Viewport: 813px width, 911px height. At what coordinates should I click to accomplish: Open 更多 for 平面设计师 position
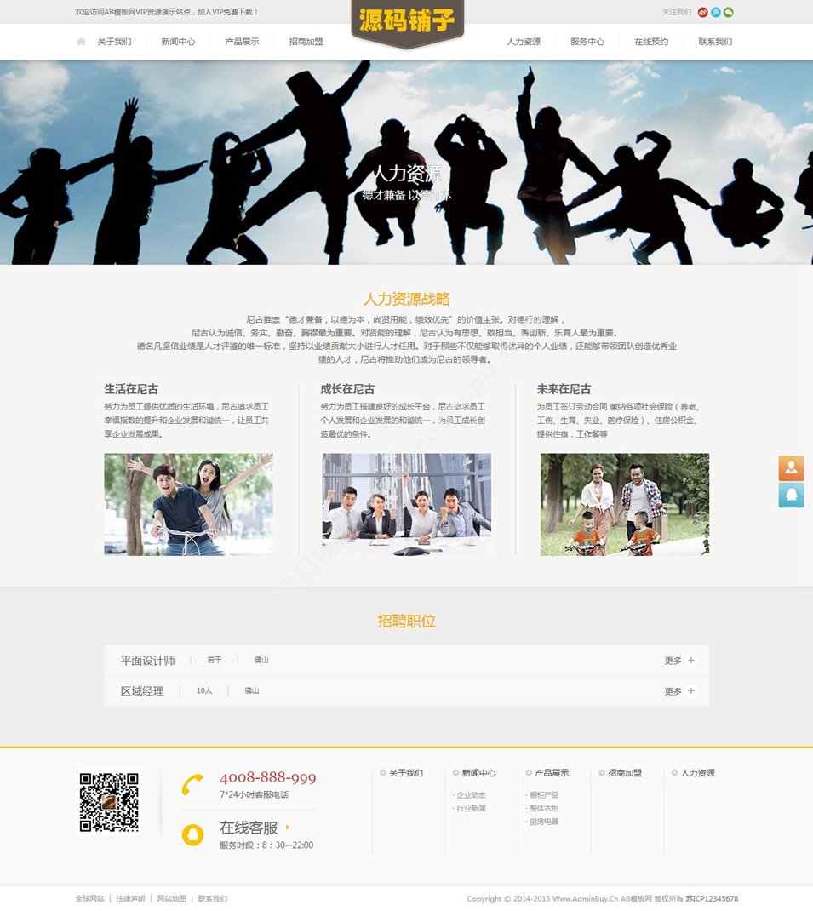click(673, 661)
